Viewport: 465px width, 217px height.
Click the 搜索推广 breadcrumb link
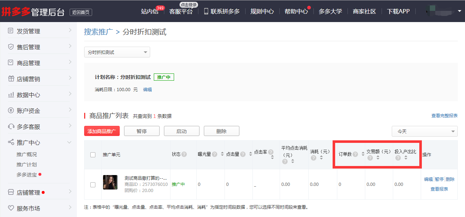click(x=98, y=32)
